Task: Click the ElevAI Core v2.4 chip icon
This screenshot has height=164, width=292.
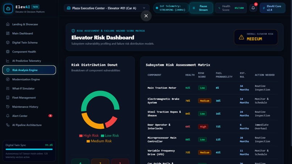Action: (x=264, y=8)
